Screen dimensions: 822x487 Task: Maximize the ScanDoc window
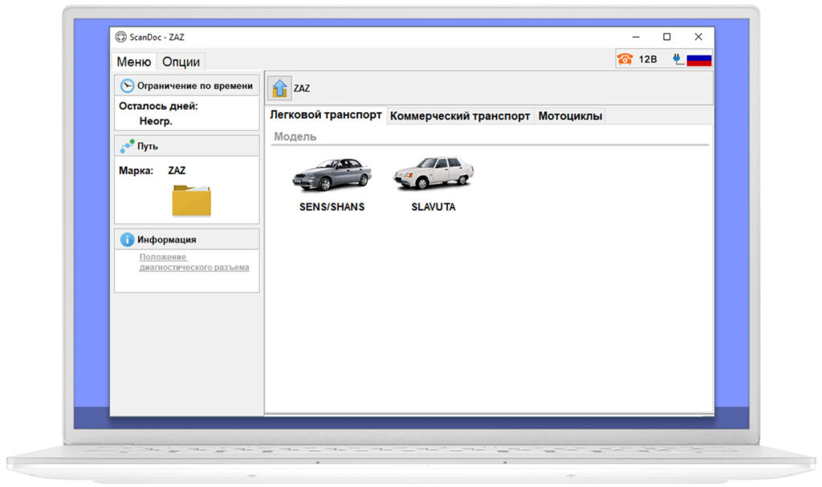pyautogui.click(x=667, y=37)
